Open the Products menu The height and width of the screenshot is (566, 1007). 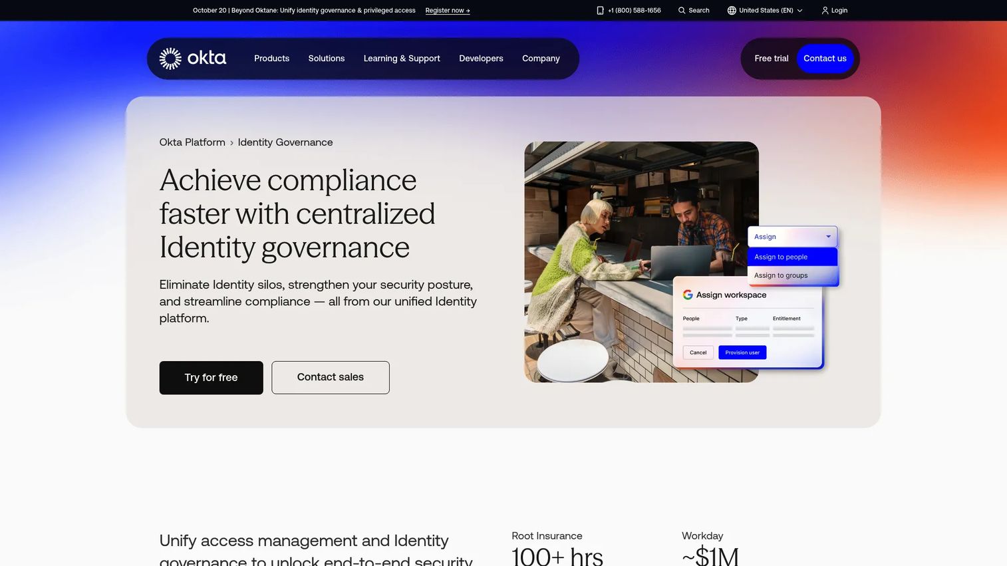271,59
